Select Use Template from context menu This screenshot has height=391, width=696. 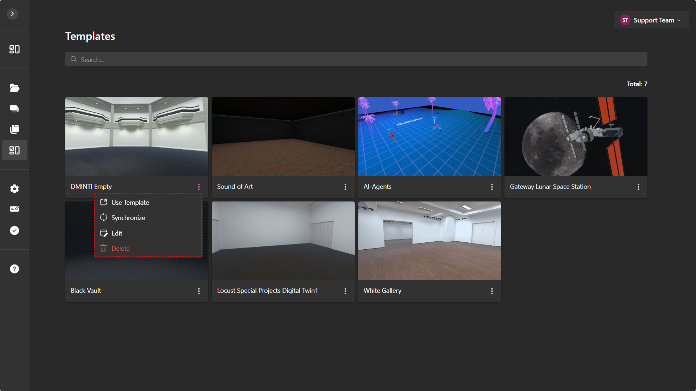130,203
